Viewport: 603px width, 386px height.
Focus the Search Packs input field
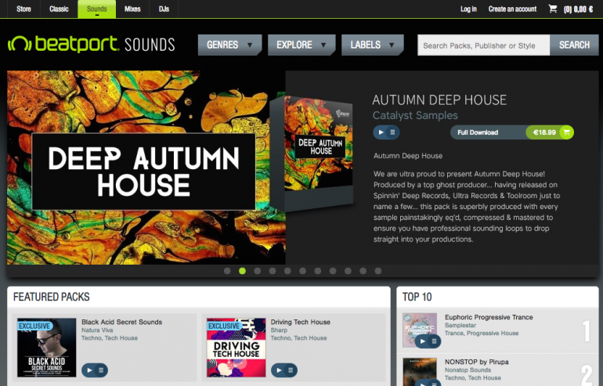(483, 45)
